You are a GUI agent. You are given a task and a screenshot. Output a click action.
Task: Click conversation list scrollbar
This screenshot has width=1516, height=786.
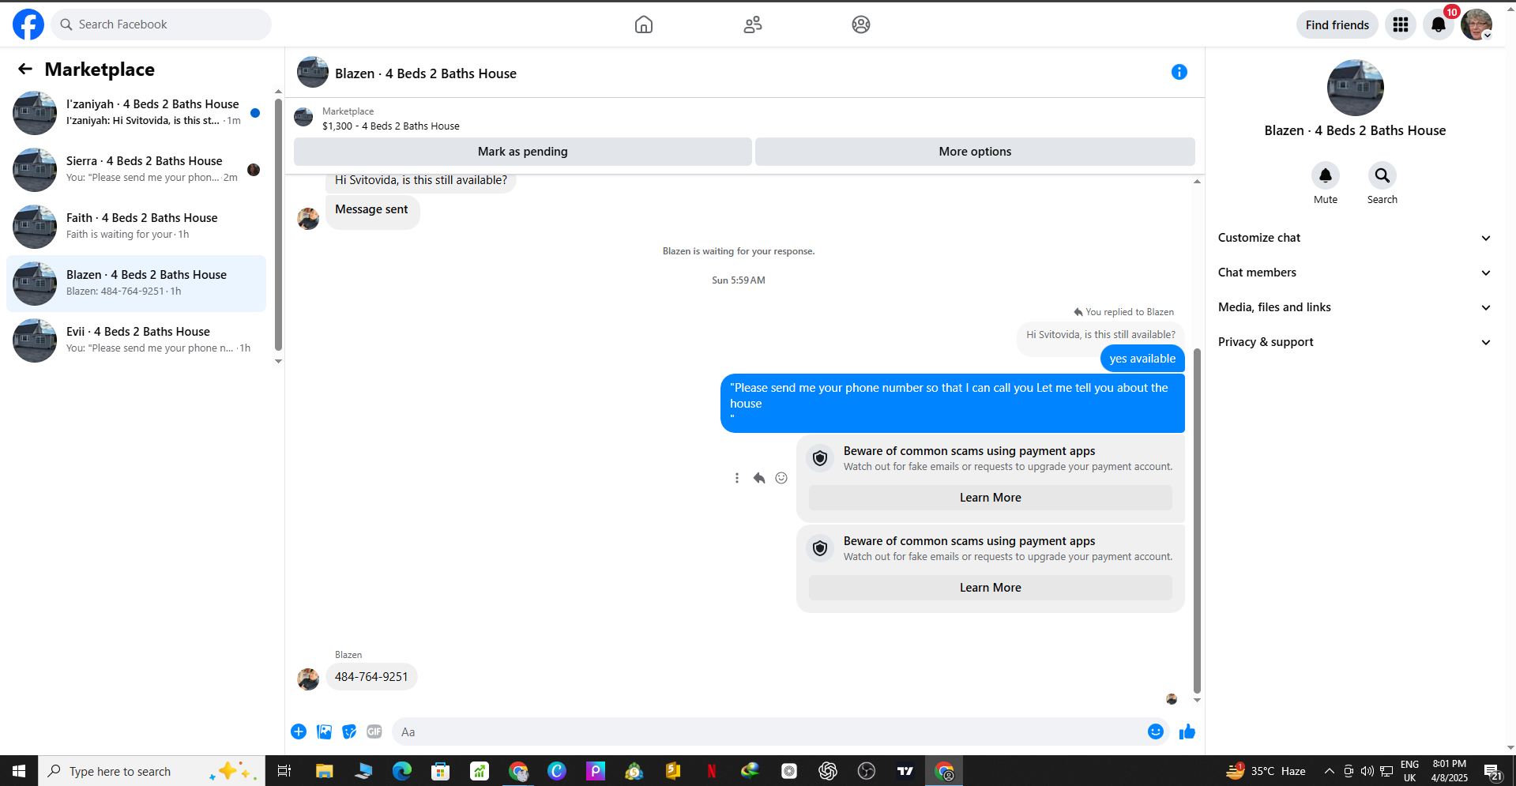coord(278,225)
